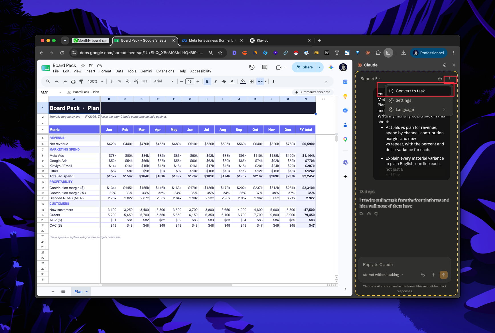Viewport: 495px width, 333px height.
Task: Click Summarize this data button
Action: click(x=313, y=92)
